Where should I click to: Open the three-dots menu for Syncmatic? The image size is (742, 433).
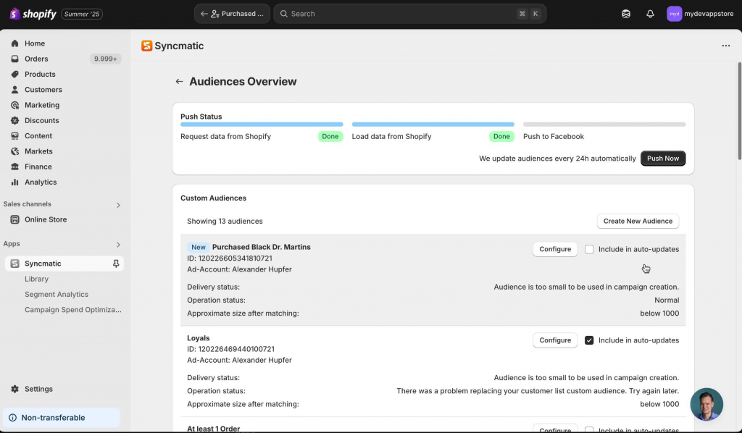click(726, 46)
